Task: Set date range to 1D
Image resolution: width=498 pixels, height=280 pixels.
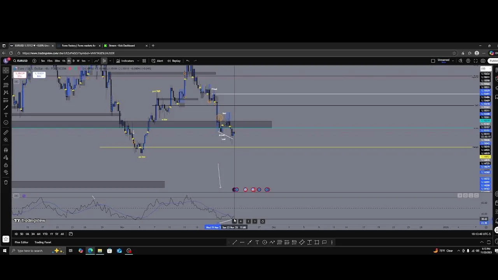Action: click(x=16, y=234)
